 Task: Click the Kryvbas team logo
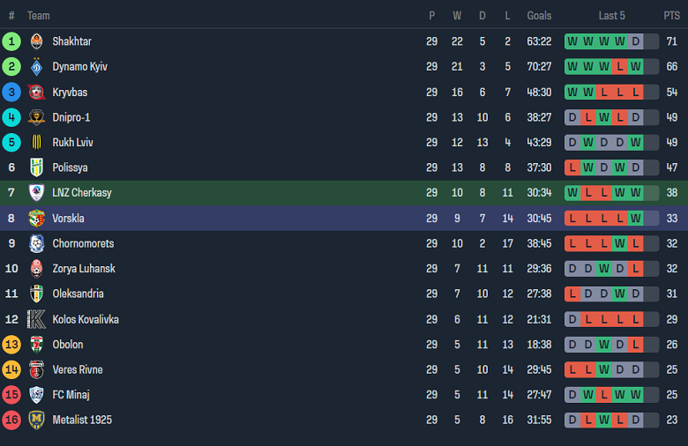point(36,93)
